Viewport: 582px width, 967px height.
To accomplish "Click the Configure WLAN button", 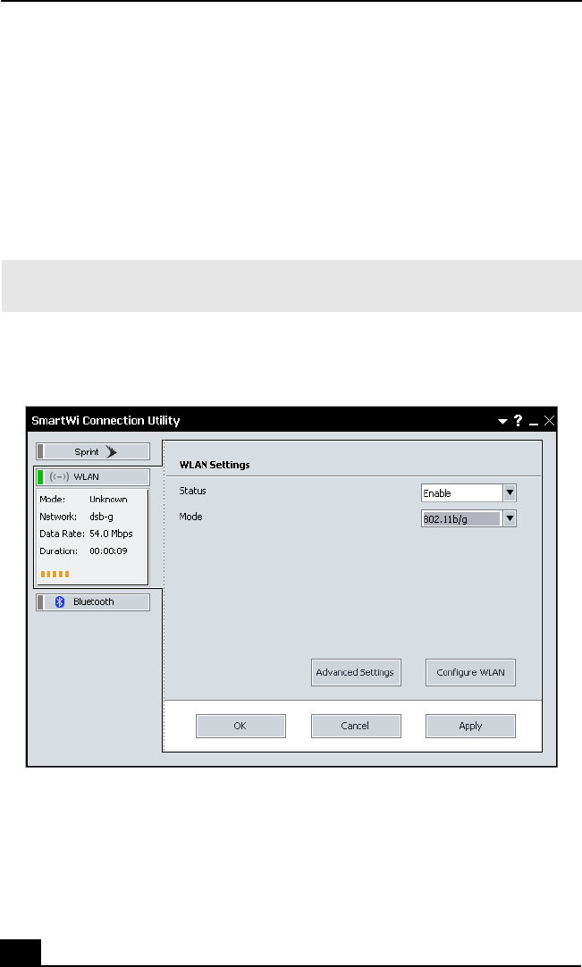I will [470, 672].
